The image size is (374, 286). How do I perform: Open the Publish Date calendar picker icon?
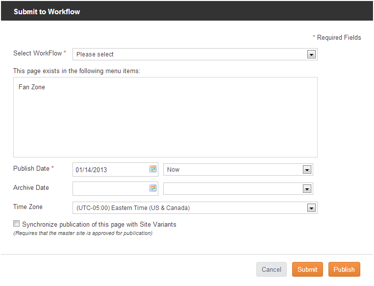pos(153,169)
